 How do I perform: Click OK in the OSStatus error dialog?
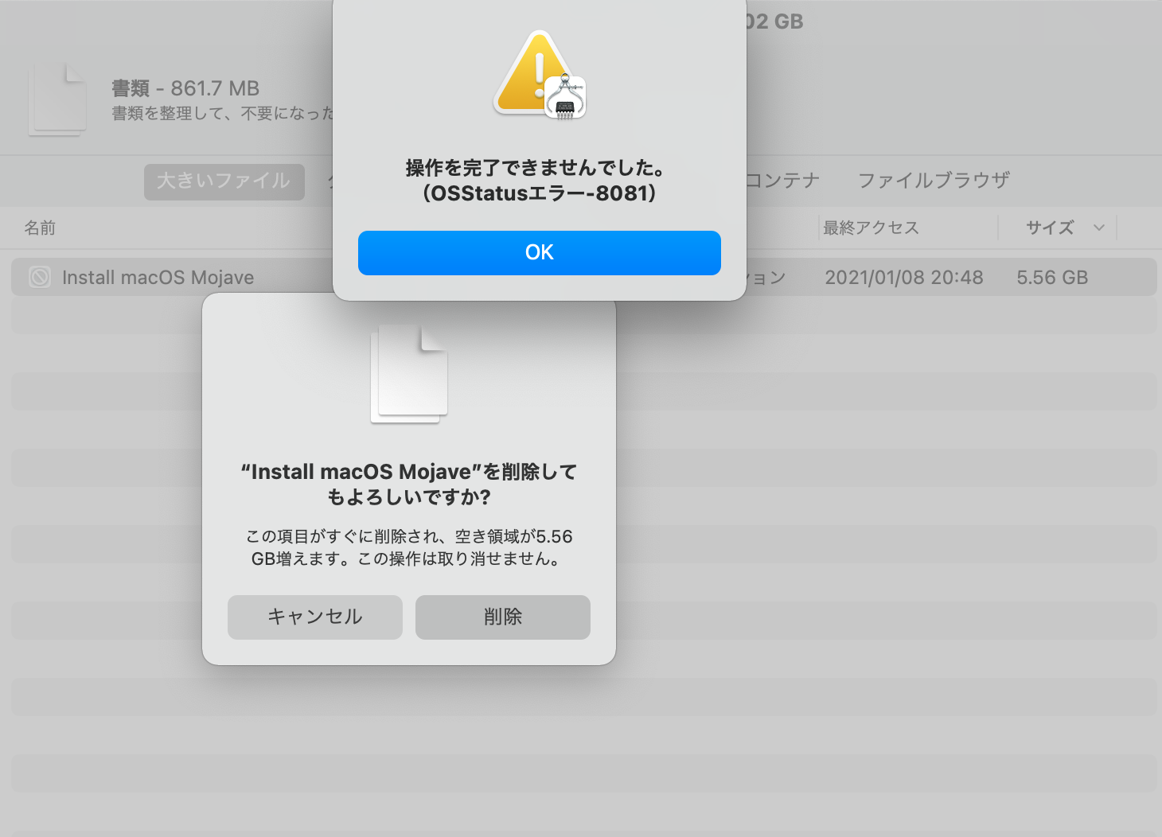pyautogui.click(x=540, y=253)
